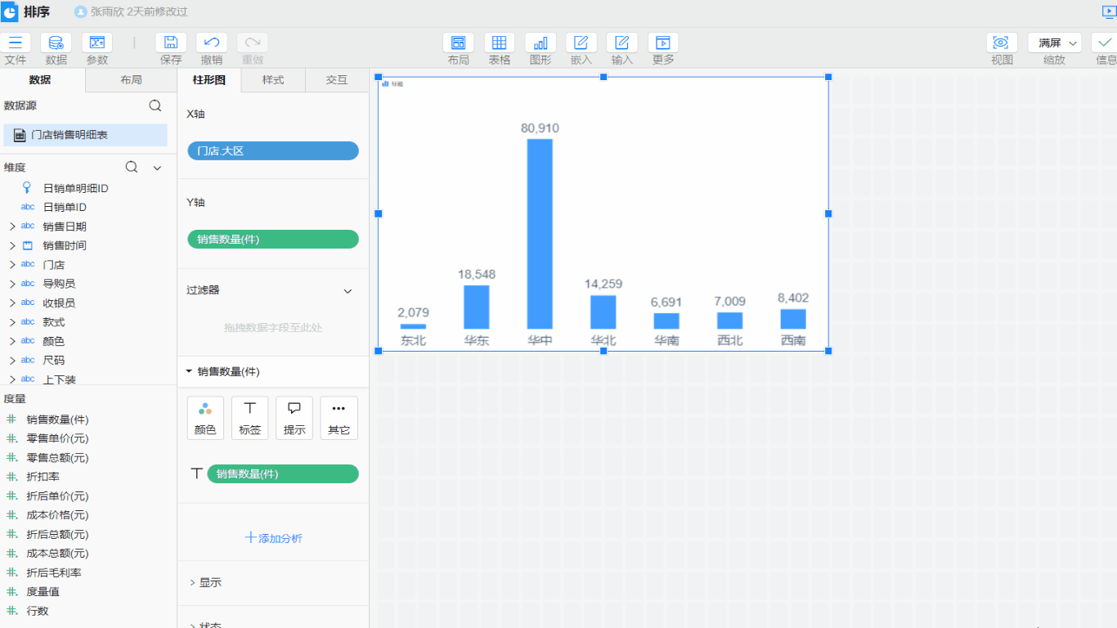Click the Undo (撤销) icon
Image resolution: width=1117 pixels, height=628 pixels.
(x=212, y=43)
